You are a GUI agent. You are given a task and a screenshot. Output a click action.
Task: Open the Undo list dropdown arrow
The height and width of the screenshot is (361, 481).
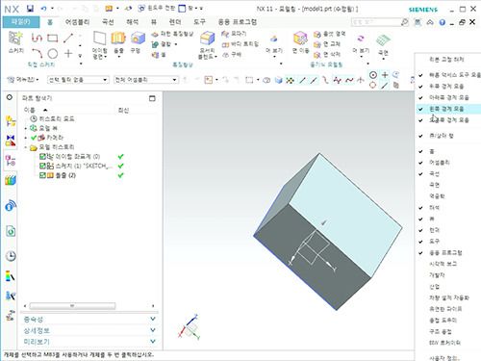(52, 9)
